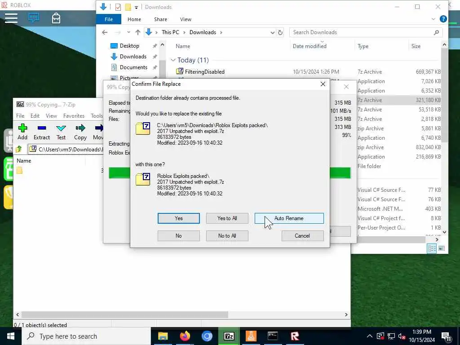Open the Roblox hamburger menu
Viewport: 460px width, 345px height.
coord(11,18)
